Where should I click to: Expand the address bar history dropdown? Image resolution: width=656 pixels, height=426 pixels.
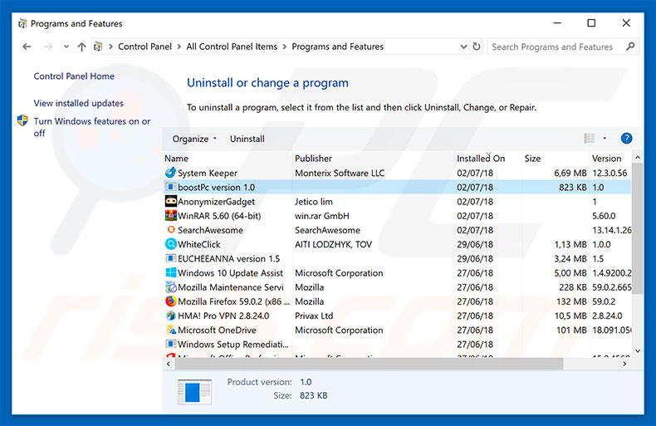[x=463, y=47]
